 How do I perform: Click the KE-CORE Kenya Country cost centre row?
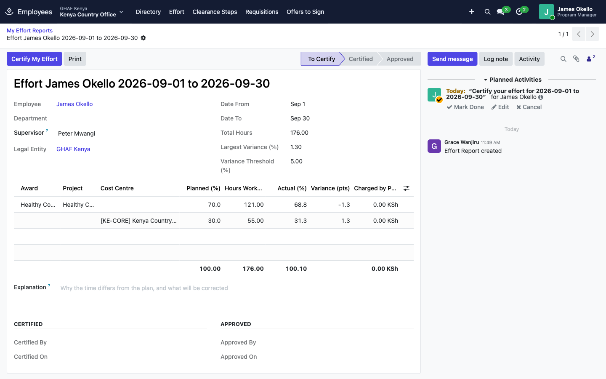[x=214, y=221]
